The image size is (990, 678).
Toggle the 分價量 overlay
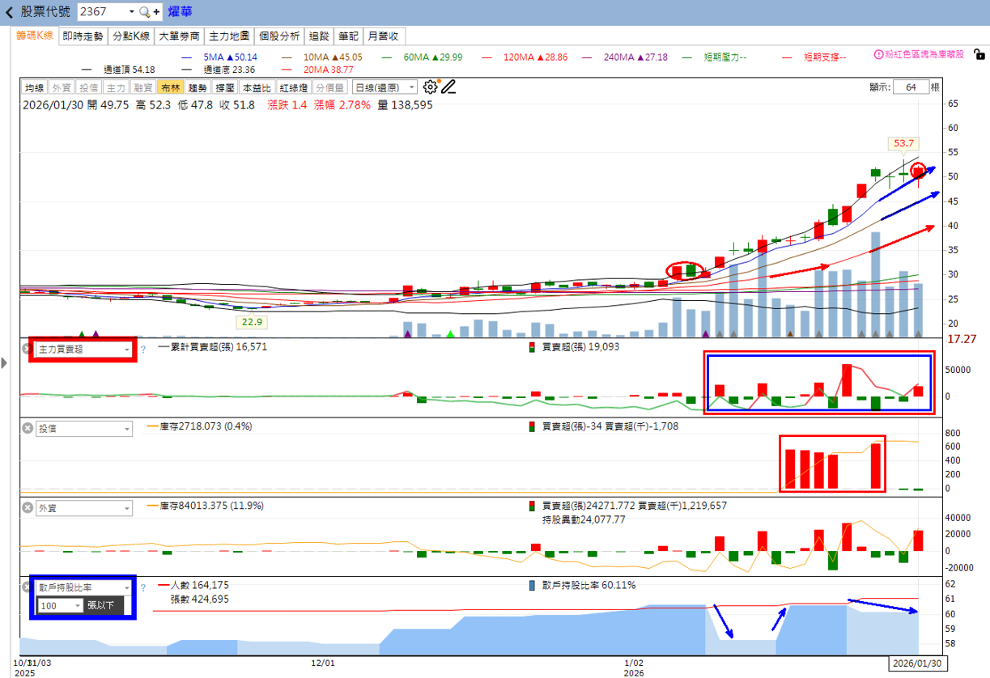pyautogui.click(x=330, y=87)
